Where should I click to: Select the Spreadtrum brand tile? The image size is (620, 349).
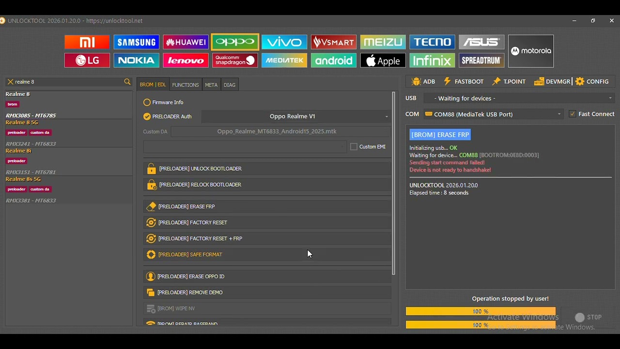pyautogui.click(x=481, y=60)
